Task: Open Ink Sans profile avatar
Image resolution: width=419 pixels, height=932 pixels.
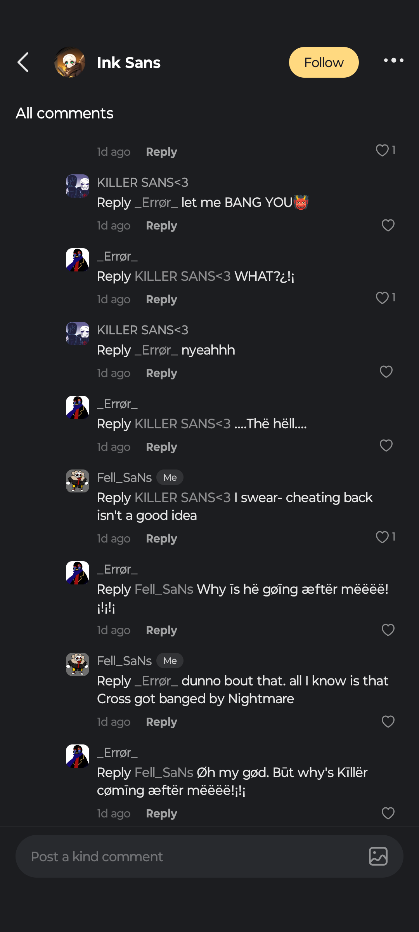Action: tap(70, 63)
